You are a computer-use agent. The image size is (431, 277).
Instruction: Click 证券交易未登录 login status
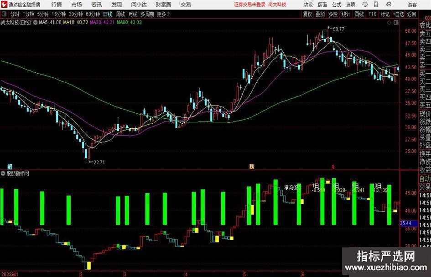[x=249, y=5]
